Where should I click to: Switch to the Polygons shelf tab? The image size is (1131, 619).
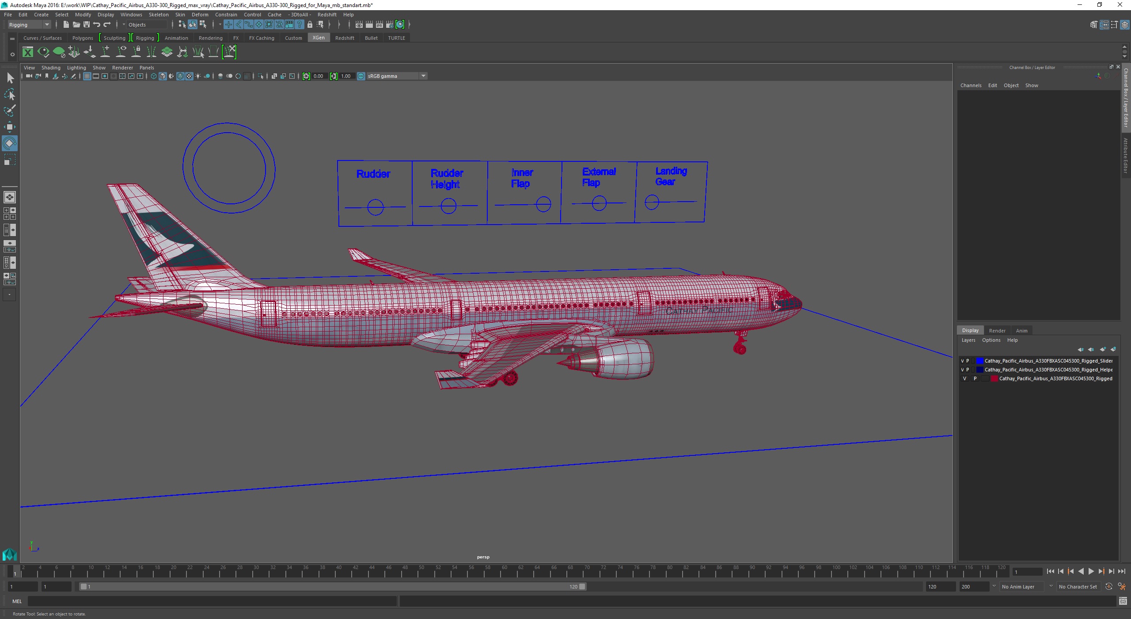coord(83,38)
